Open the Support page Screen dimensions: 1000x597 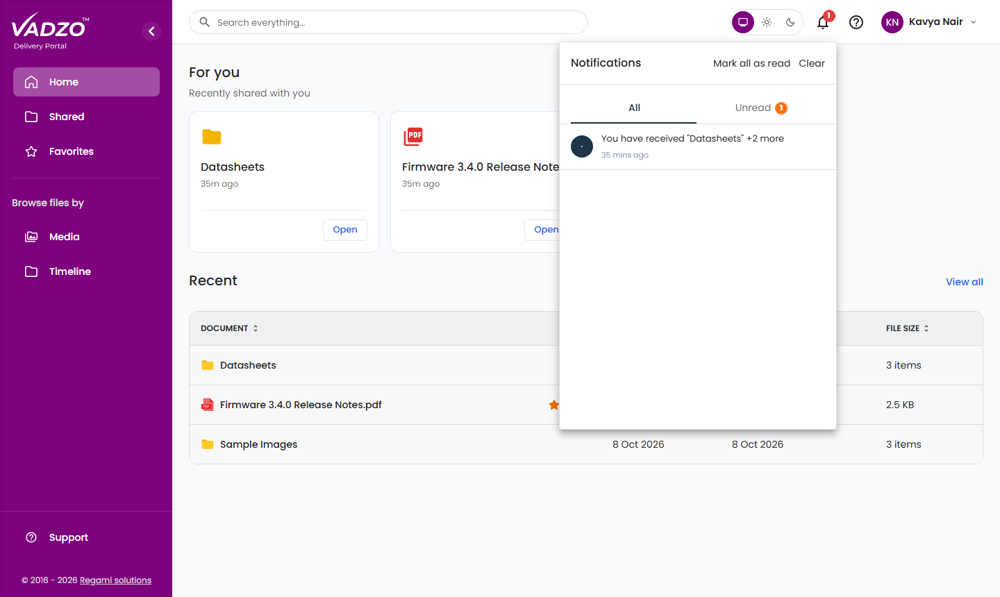tap(86, 537)
